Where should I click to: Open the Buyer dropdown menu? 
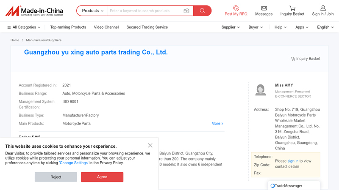pos(256,27)
